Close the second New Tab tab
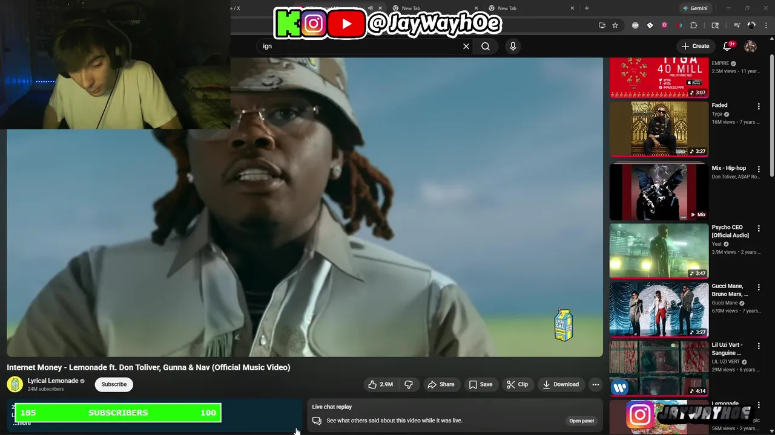775x435 pixels. tap(572, 8)
